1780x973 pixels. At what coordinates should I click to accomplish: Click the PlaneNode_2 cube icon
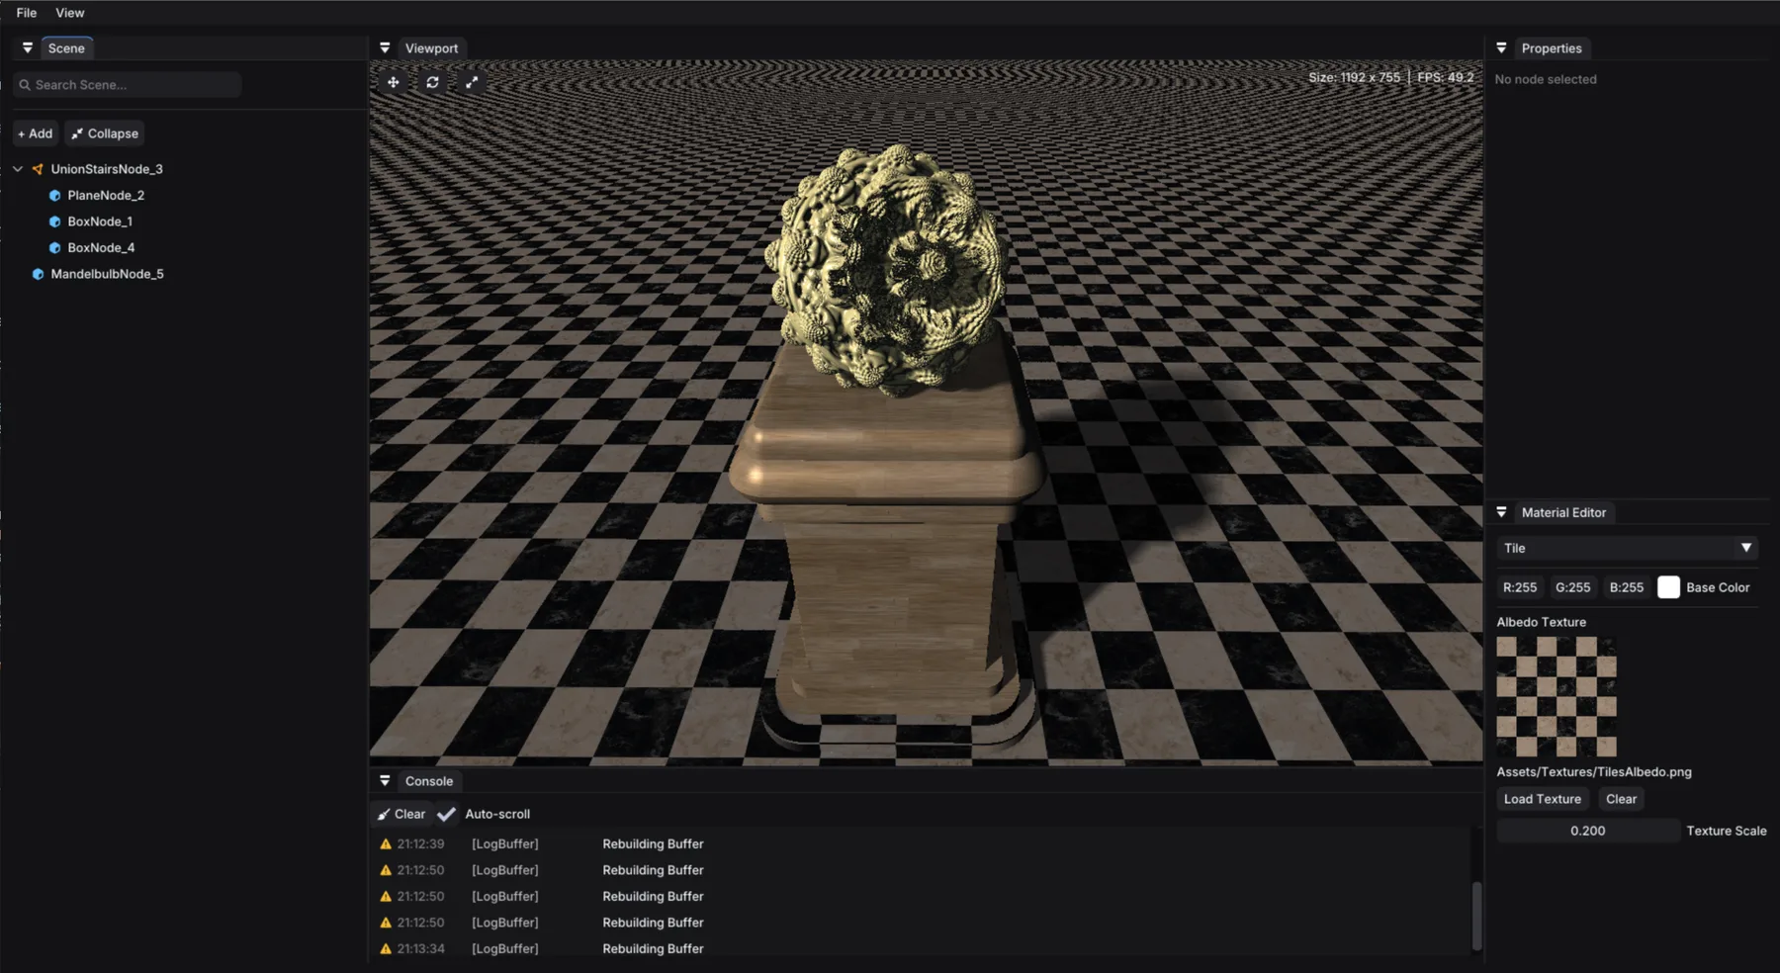click(54, 196)
